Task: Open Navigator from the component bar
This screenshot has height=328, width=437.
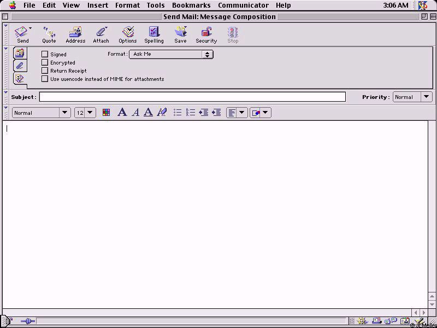Action: click(x=362, y=321)
